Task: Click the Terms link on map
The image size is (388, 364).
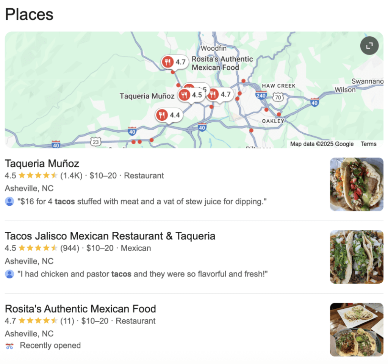Action: (x=368, y=144)
